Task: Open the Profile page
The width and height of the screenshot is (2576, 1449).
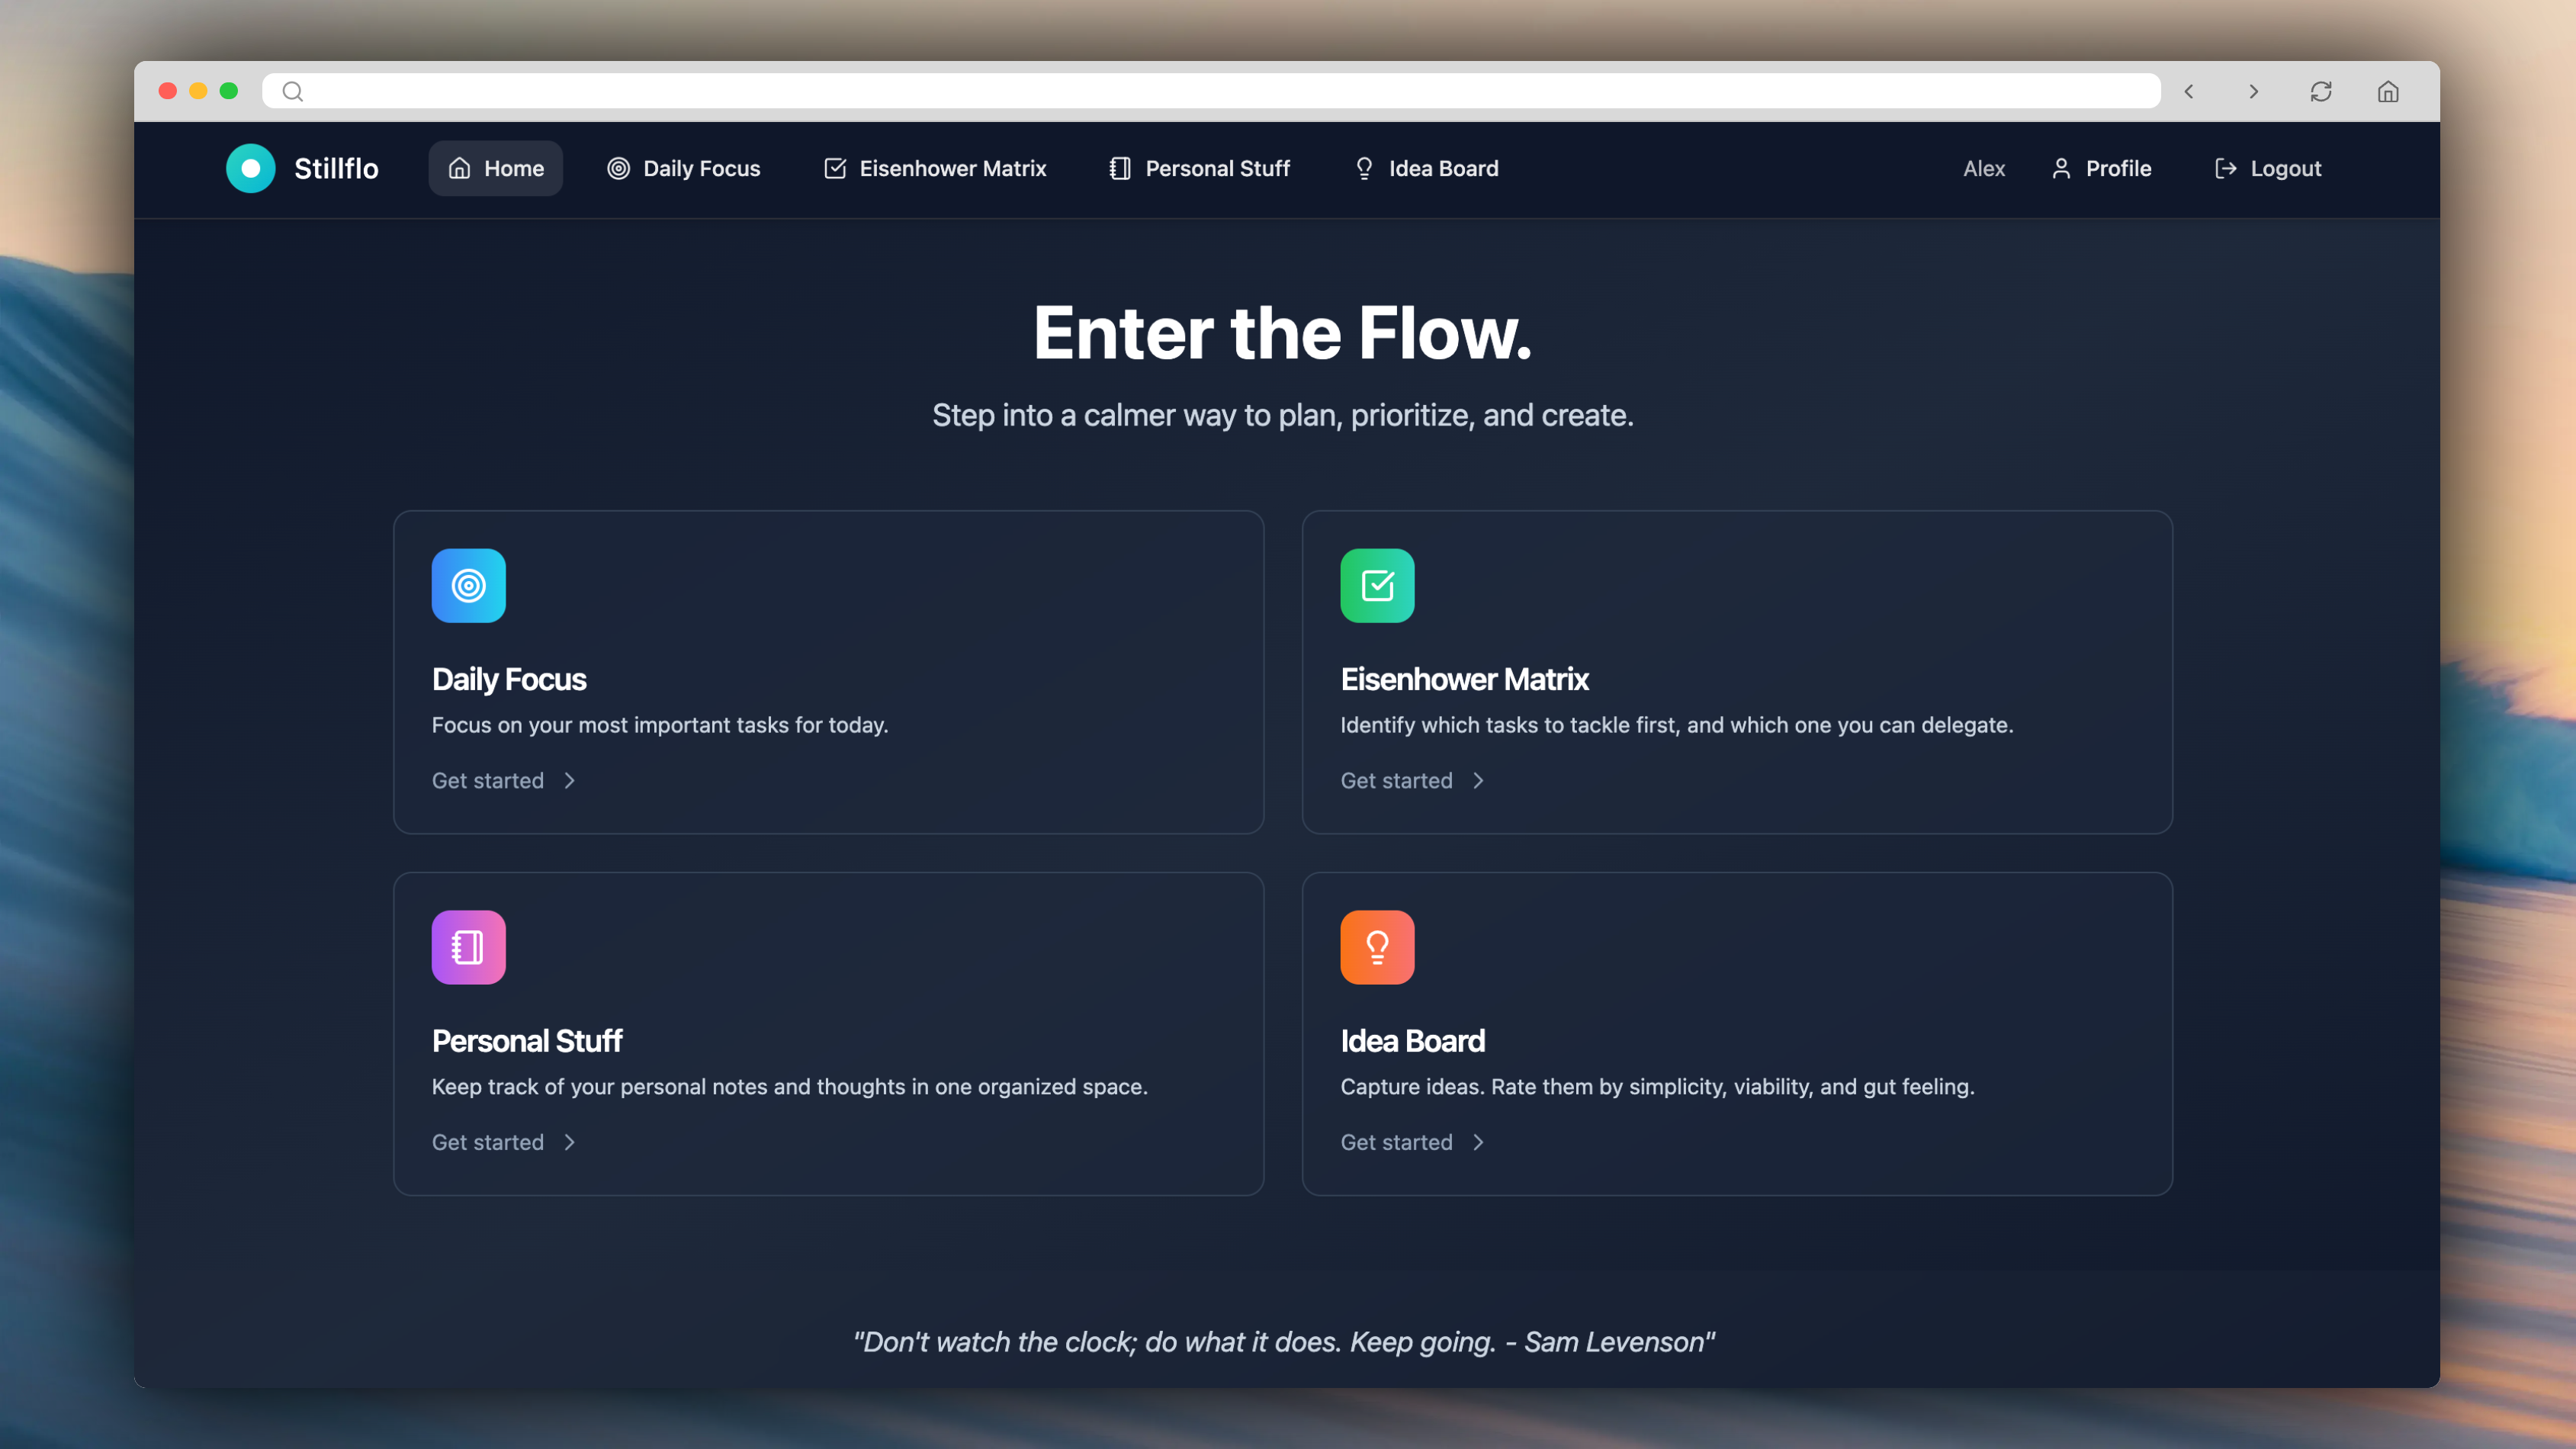Action: pos(2101,168)
